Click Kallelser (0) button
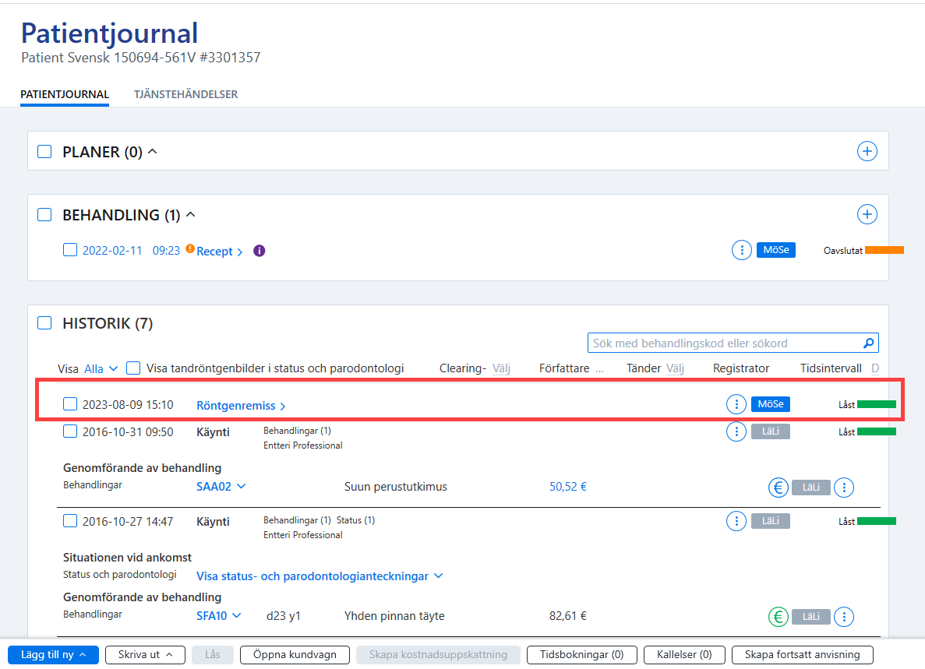 click(684, 655)
